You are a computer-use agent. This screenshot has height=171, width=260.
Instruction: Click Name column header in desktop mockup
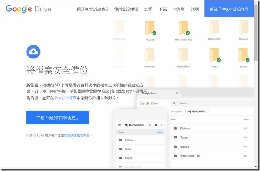(173, 120)
